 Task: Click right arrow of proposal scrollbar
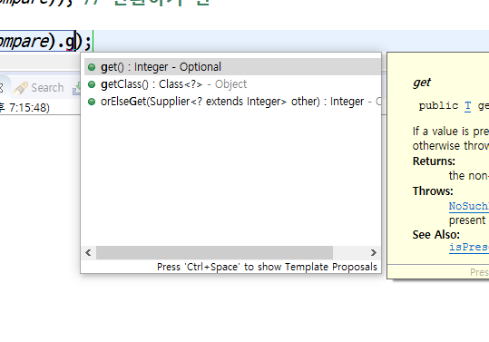tap(373, 252)
